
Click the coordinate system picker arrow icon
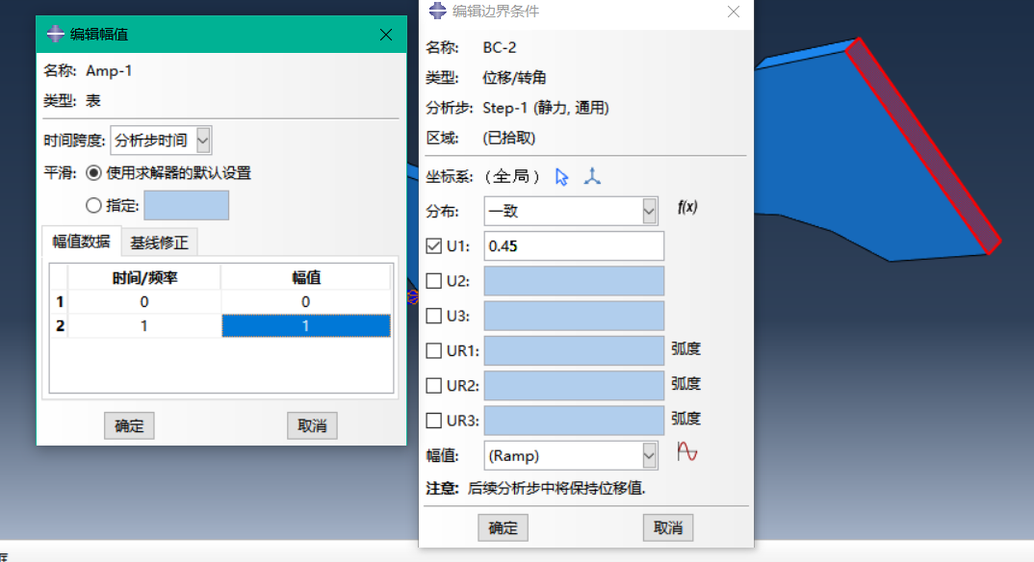pos(561,176)
